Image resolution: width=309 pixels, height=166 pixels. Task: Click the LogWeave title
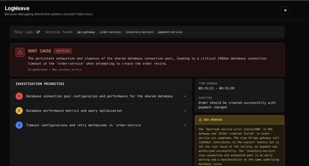point(17,8)
